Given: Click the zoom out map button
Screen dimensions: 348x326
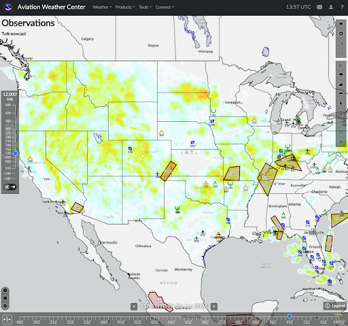Looking at the screenshot, I should pyautogui.click(x=5, y=298).
